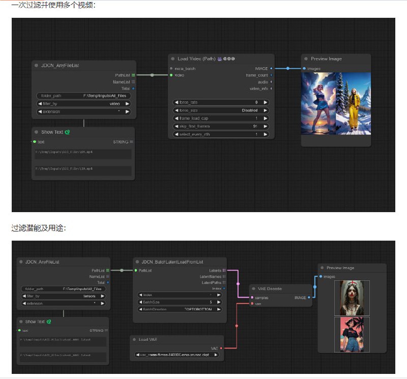The height and width of the screenshot is (379, 407).
Task: Click the Latents output grid icon
Action: click(x=224, y=270)
